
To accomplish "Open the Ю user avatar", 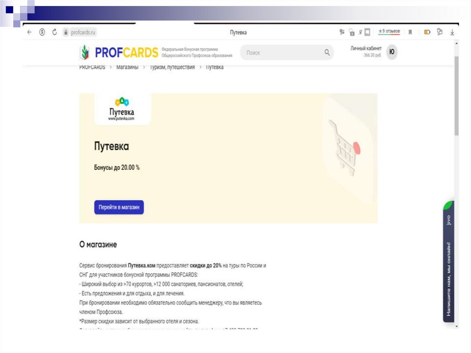I will 391,52.
